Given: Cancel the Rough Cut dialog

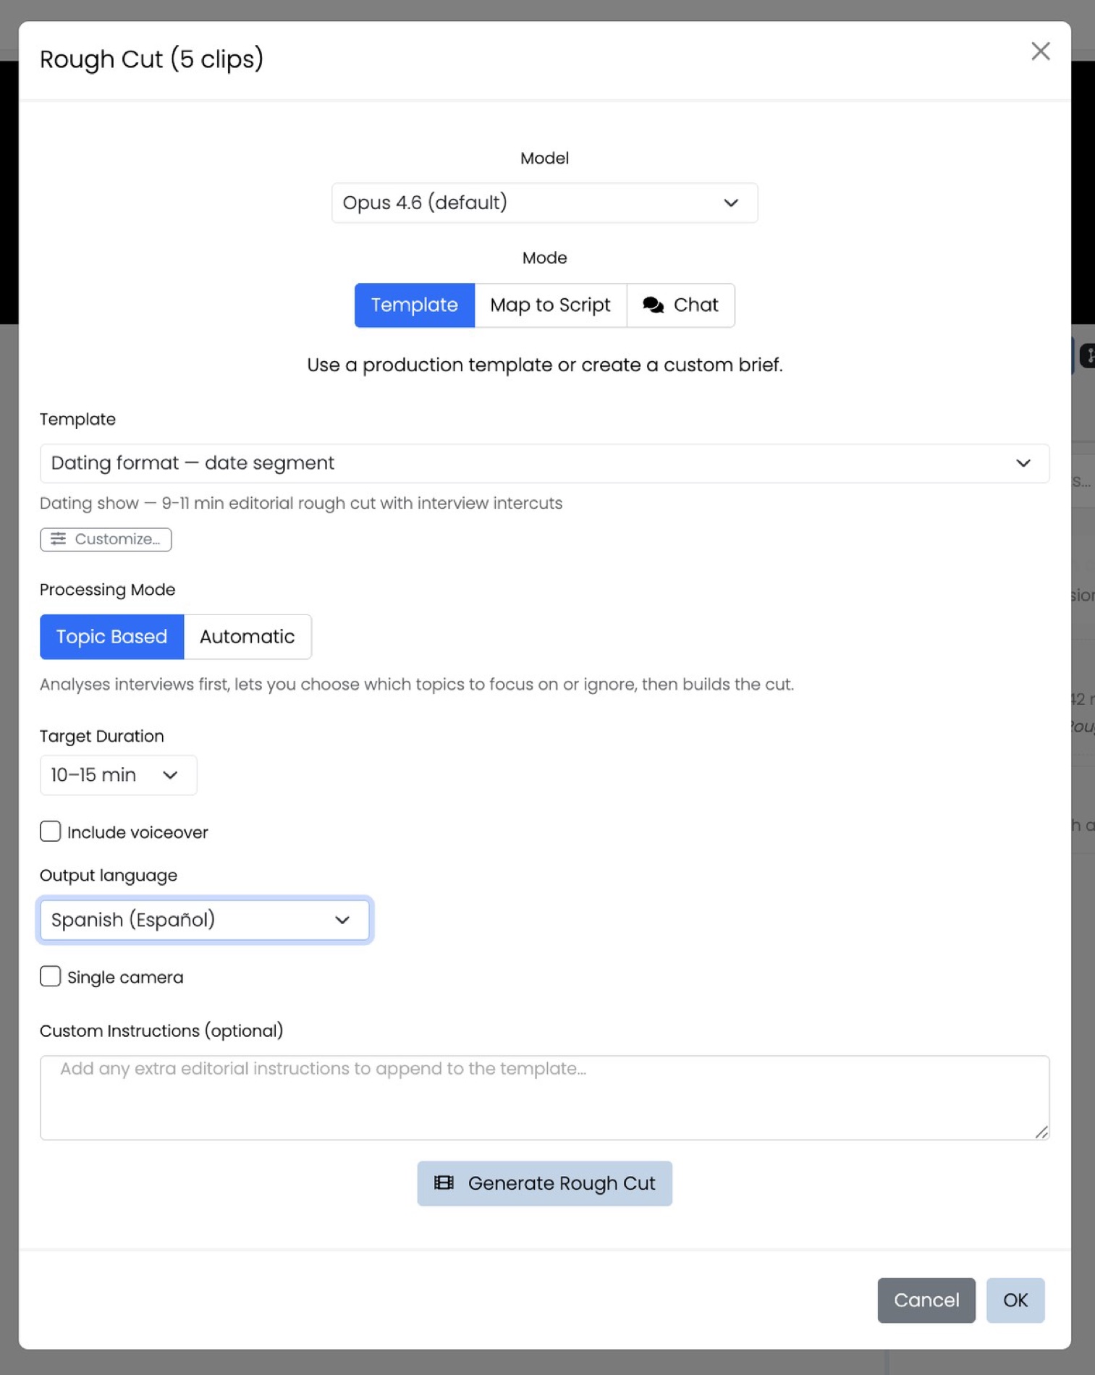Looking at the screenshot, I should 926,1300.
